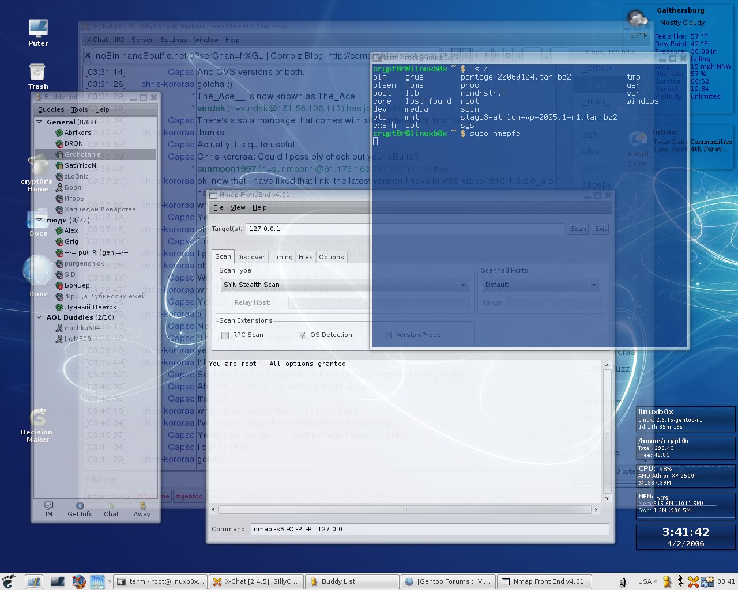Collapse the General buddy group
Image resolution: width=738 pixels, height=590 pixels.
(x=39, y=122)
